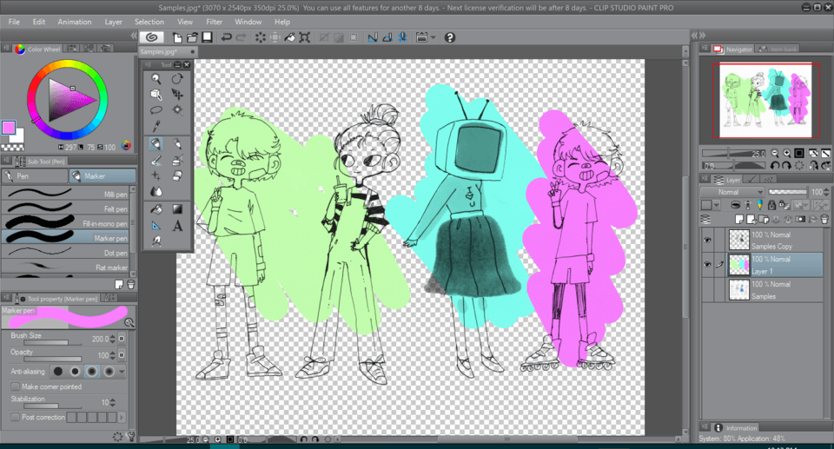The width and height of the screenshot is (834, 449).
Task: Open Clip Studio spiral logo button
Action: pos(152,38)
